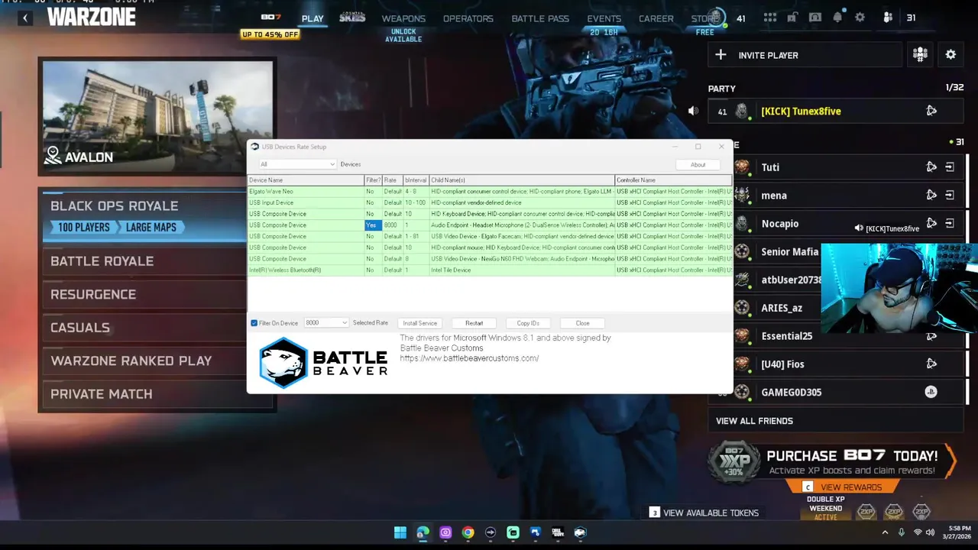The width and height of the screenshot is (978, 550).
Task: Open the Operators tab
Action: coord(468,18)
